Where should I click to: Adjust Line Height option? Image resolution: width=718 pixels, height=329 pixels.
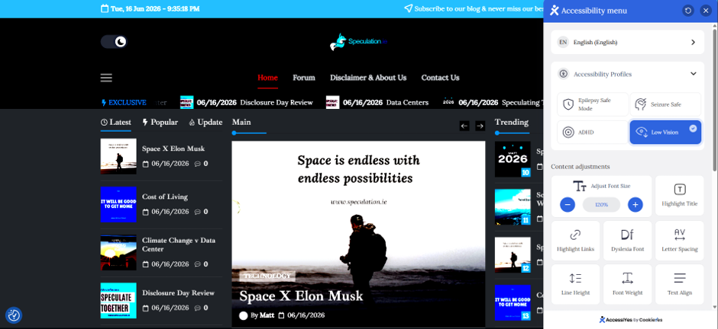(576, 284)
